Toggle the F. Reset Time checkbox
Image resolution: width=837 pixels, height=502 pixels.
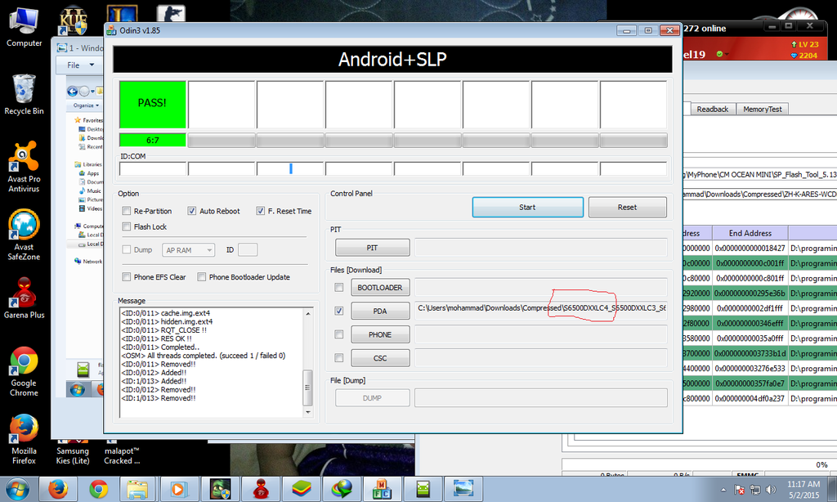pyautogui.click(x=261, y=211)
